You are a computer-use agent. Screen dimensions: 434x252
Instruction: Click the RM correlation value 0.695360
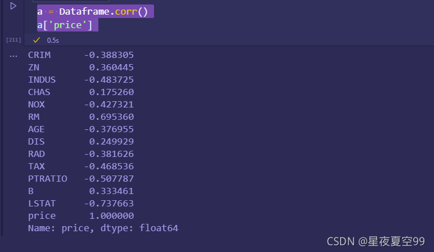111,117
